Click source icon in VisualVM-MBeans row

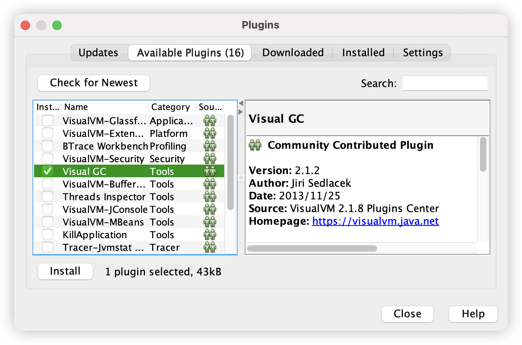coord(210,222)
